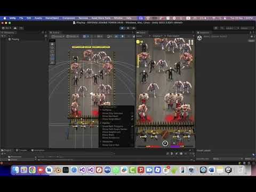Select the View hand tool in Scene overlay

pos(52,44)
